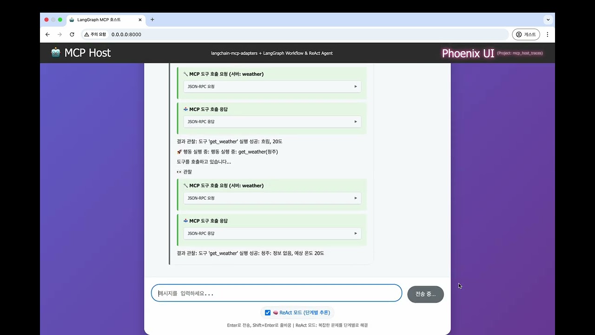Screen dimensions: 595x335
Task: Click the text 청주: 정보 없음, 예상 온도 20도
Action: (292, 253)
